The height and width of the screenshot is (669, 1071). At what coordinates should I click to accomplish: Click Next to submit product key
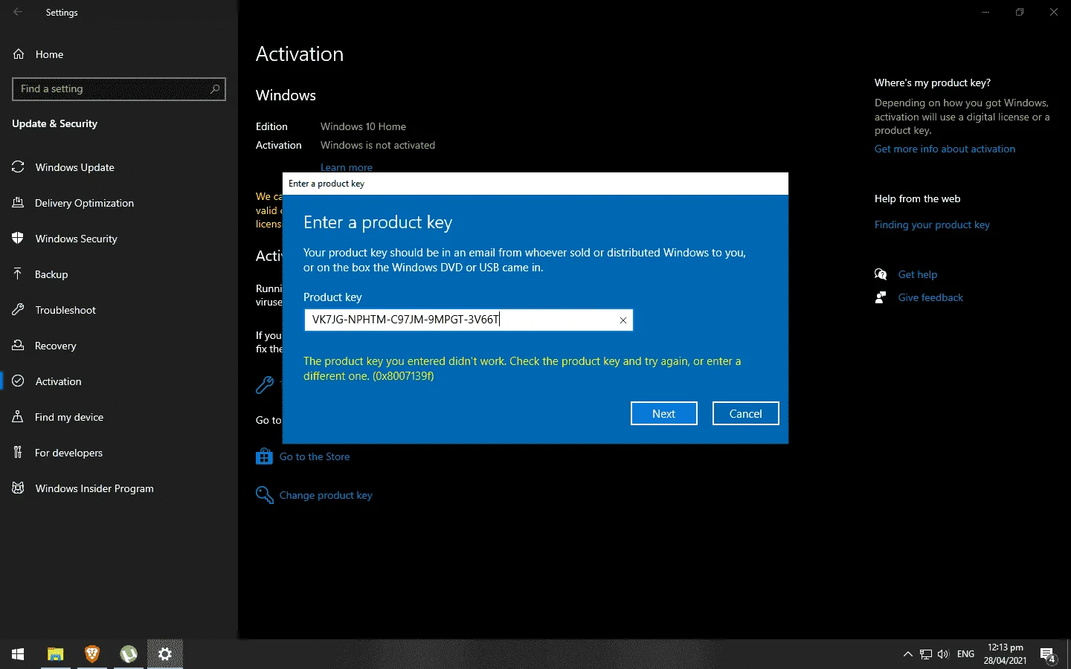[x=664, y=414]
